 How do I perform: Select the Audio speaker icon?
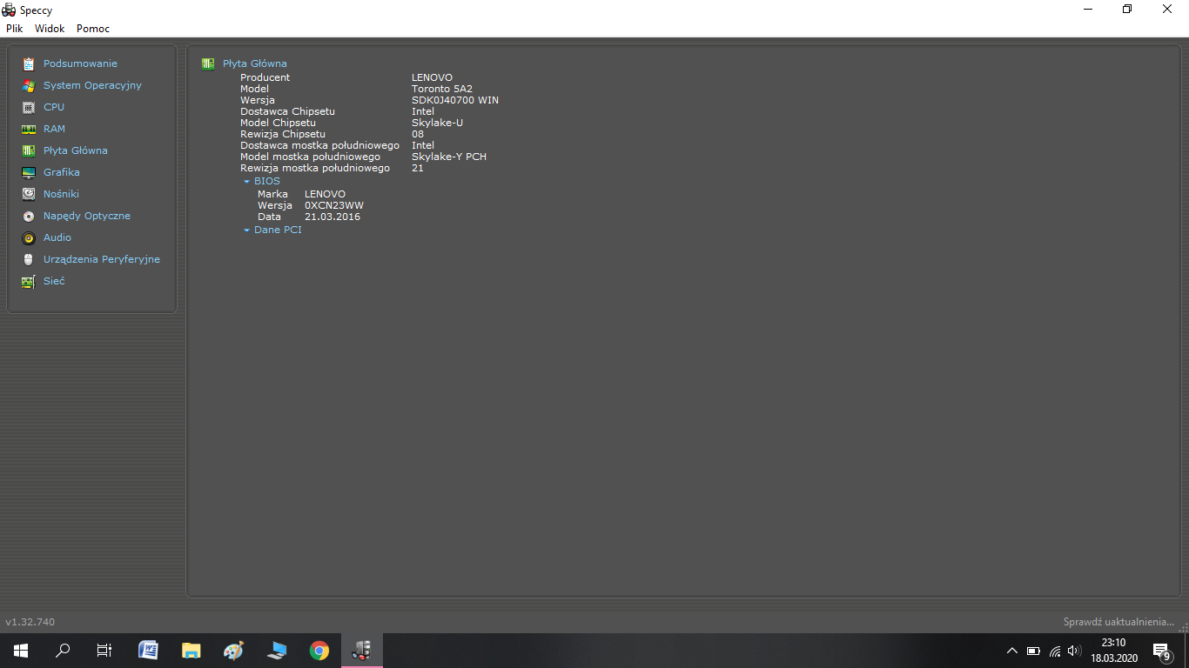[x=29, y=237]
